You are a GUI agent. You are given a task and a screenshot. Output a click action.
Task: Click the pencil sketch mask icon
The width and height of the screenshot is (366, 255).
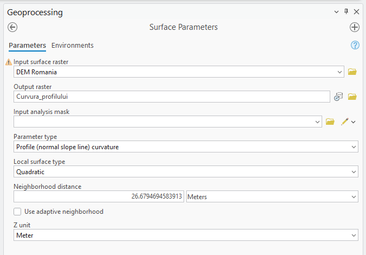click(344, 122)
